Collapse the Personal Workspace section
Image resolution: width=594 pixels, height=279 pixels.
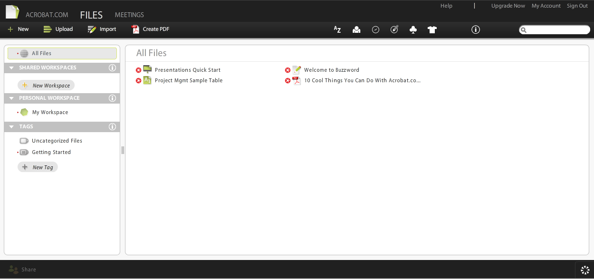pyautogui.click(x=11, y=98)
